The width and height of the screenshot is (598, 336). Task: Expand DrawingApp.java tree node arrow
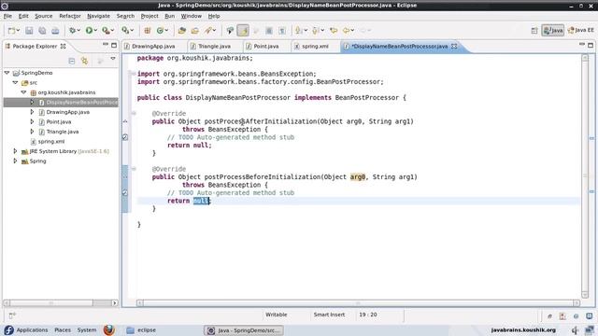coord(32,112)
